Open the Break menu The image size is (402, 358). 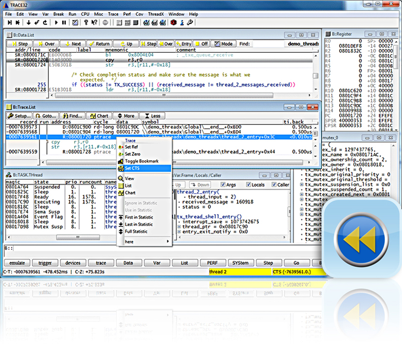[59, 14]
